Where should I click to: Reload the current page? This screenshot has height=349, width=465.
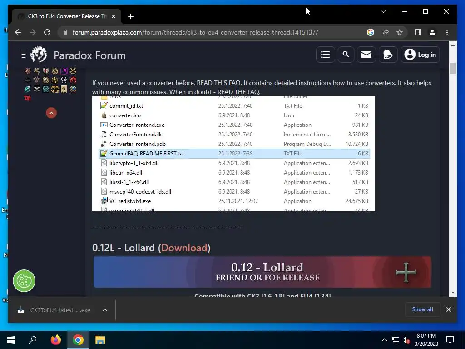click(x=47, y=32)
